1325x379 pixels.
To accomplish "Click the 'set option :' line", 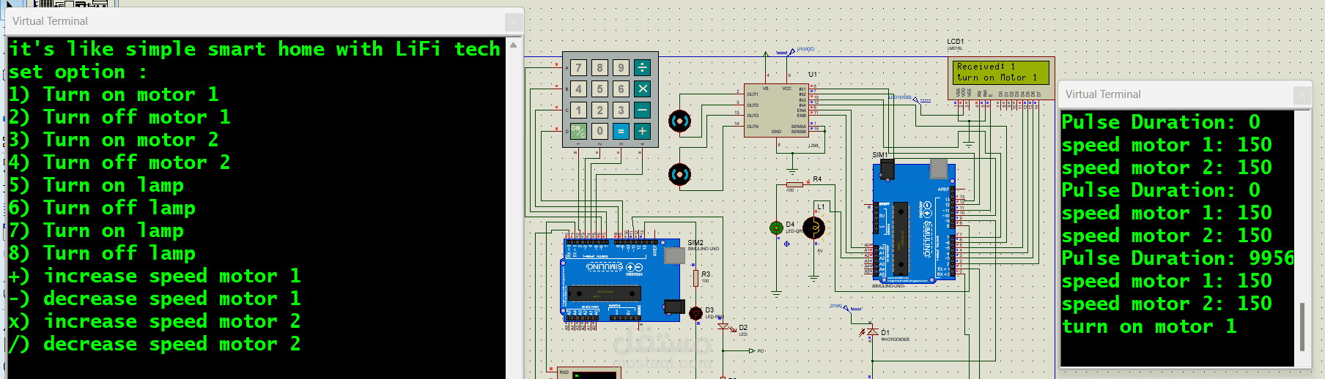I will [x=78, y=72].
